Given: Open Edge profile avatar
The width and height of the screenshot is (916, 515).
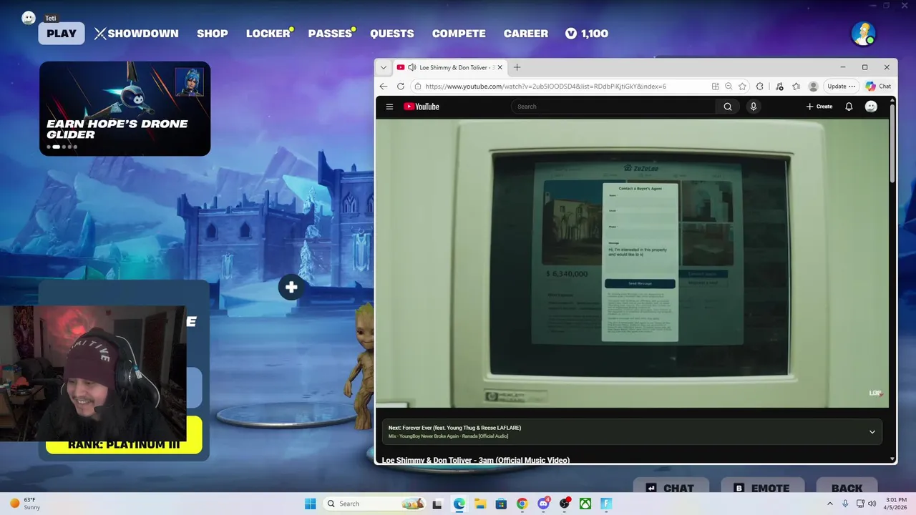Looking at the screenshot, I should click(813, 87).
